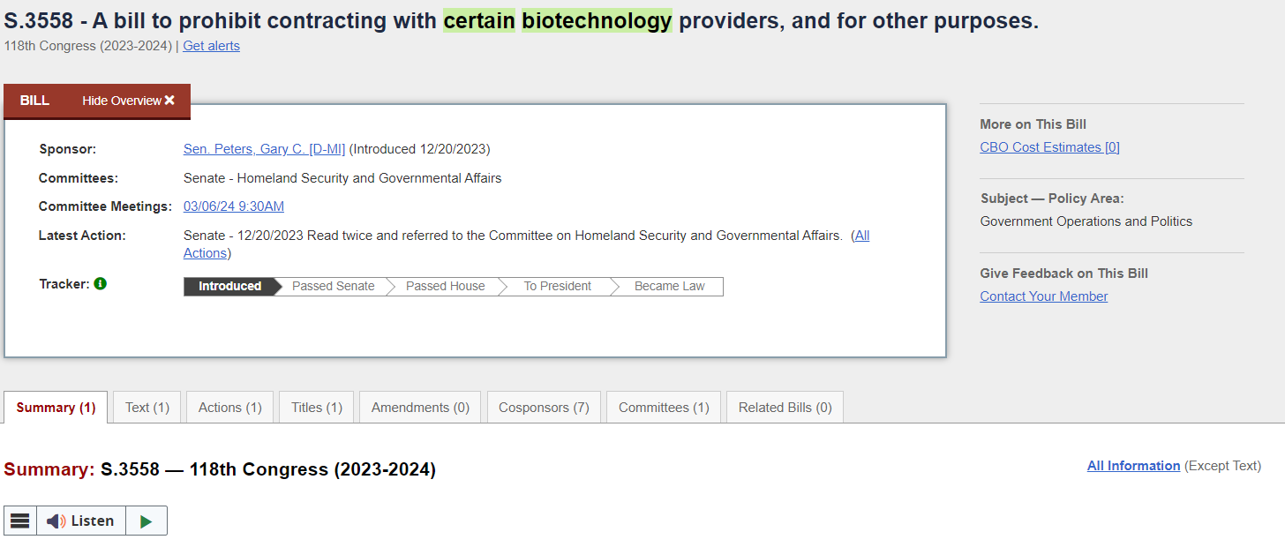Screen dimensions: 1285x547
Task: Switch to the Actions (1) tab
Action: click(229, 408)
